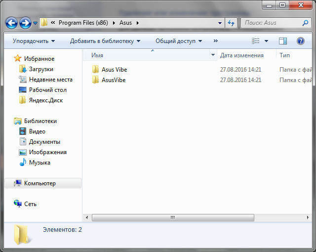Click horizontal scrollbar left arrow
Image resolution: width=316 pixels, height=252 pixels.
[87, 217]
